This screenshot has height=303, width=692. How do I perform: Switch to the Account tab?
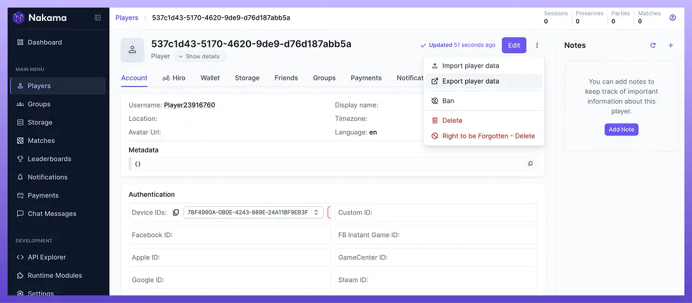click(x=134, y=78)
